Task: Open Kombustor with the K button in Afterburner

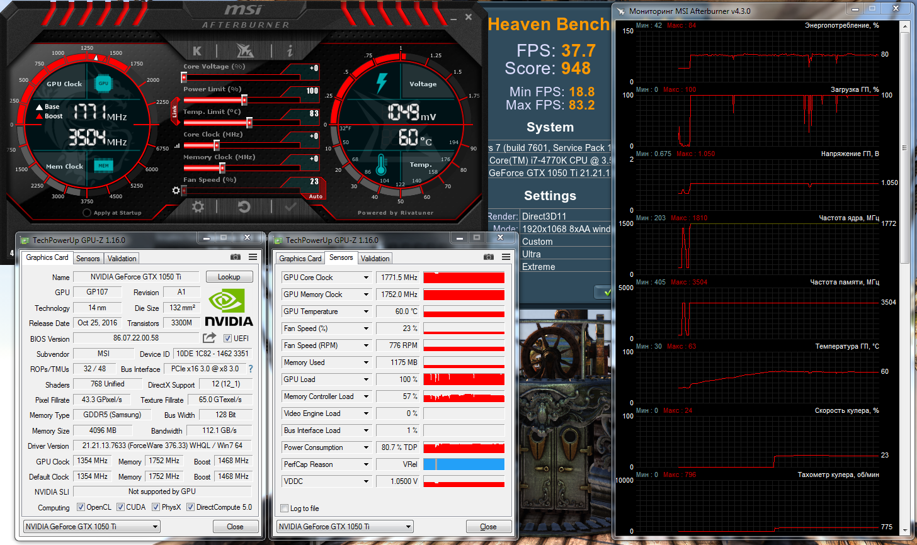Action: [x=197, y=52]
